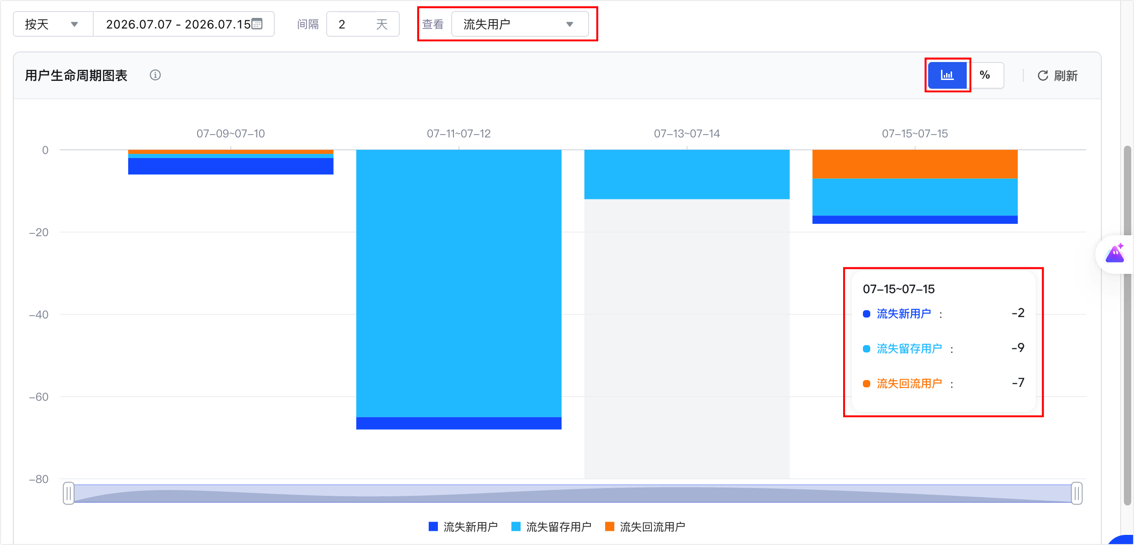Open the 流失用户 view dropdown

pos(520,24)
